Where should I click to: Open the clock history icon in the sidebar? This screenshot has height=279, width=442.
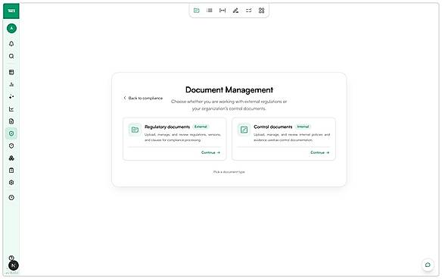(11, 197)
